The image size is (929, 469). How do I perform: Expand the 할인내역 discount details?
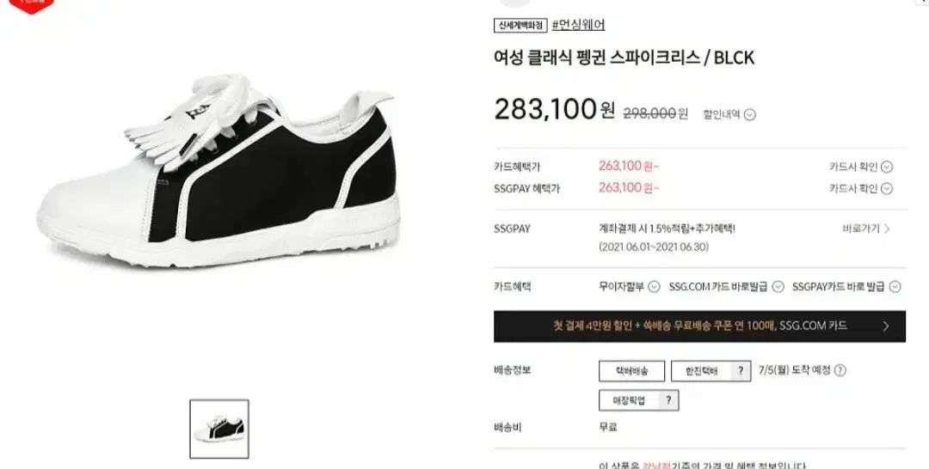[x=749, y=115]
